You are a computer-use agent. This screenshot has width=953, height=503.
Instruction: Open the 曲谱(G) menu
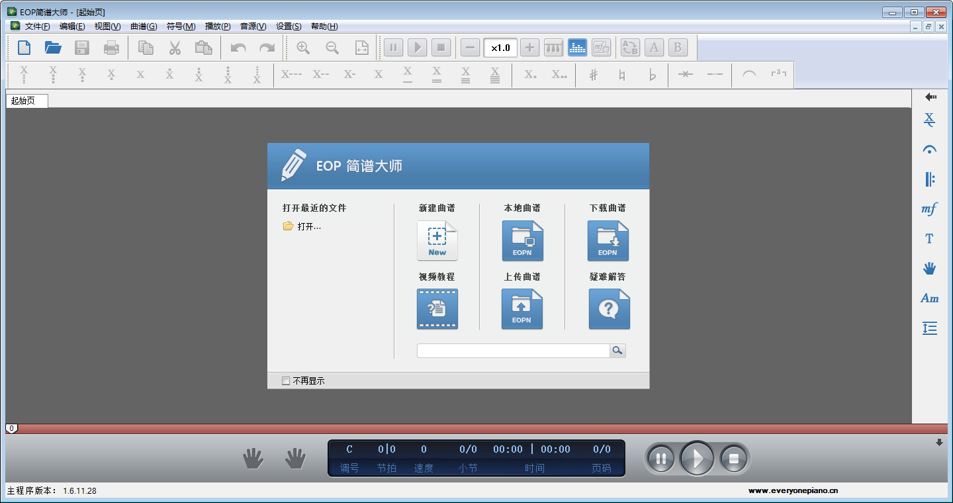[x=144, y=26]
